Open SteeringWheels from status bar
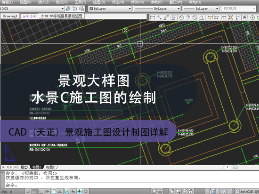 pos(185,191)
